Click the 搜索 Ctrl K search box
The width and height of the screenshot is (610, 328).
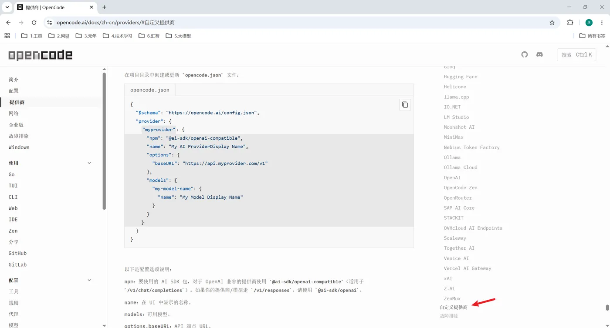576,55
